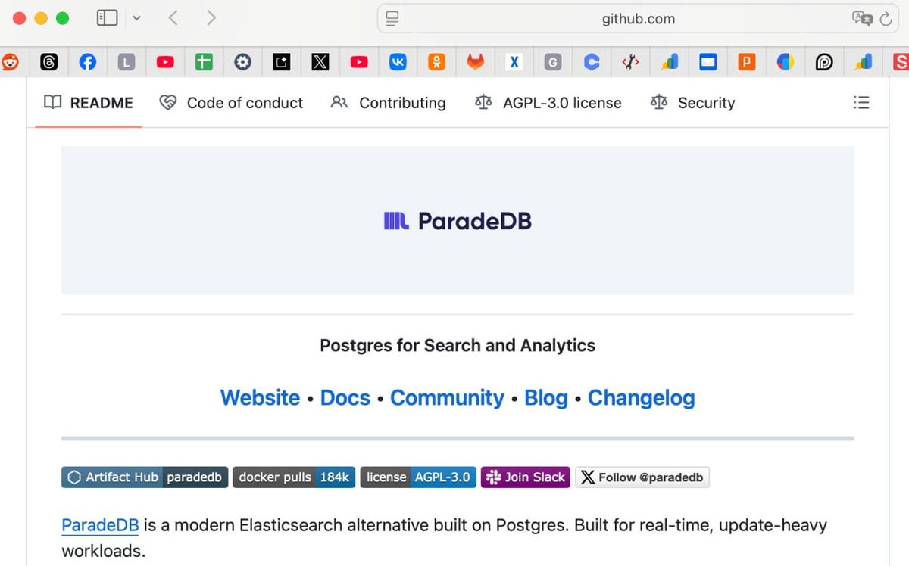Open the multicolor circle pinned tab
The height and width of the screenshot is (566, 909).
click(x=786, y=62)
